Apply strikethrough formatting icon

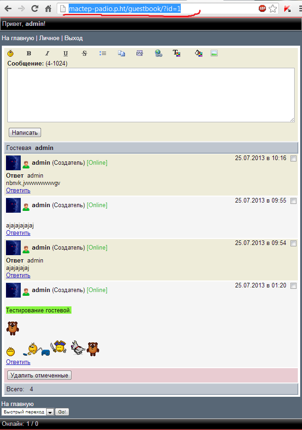click(84, 53)
